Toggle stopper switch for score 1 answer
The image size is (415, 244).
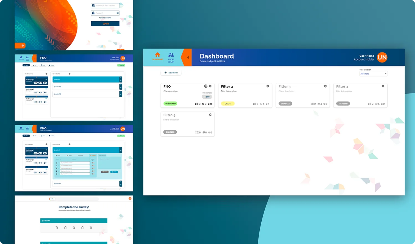(93, 163)
